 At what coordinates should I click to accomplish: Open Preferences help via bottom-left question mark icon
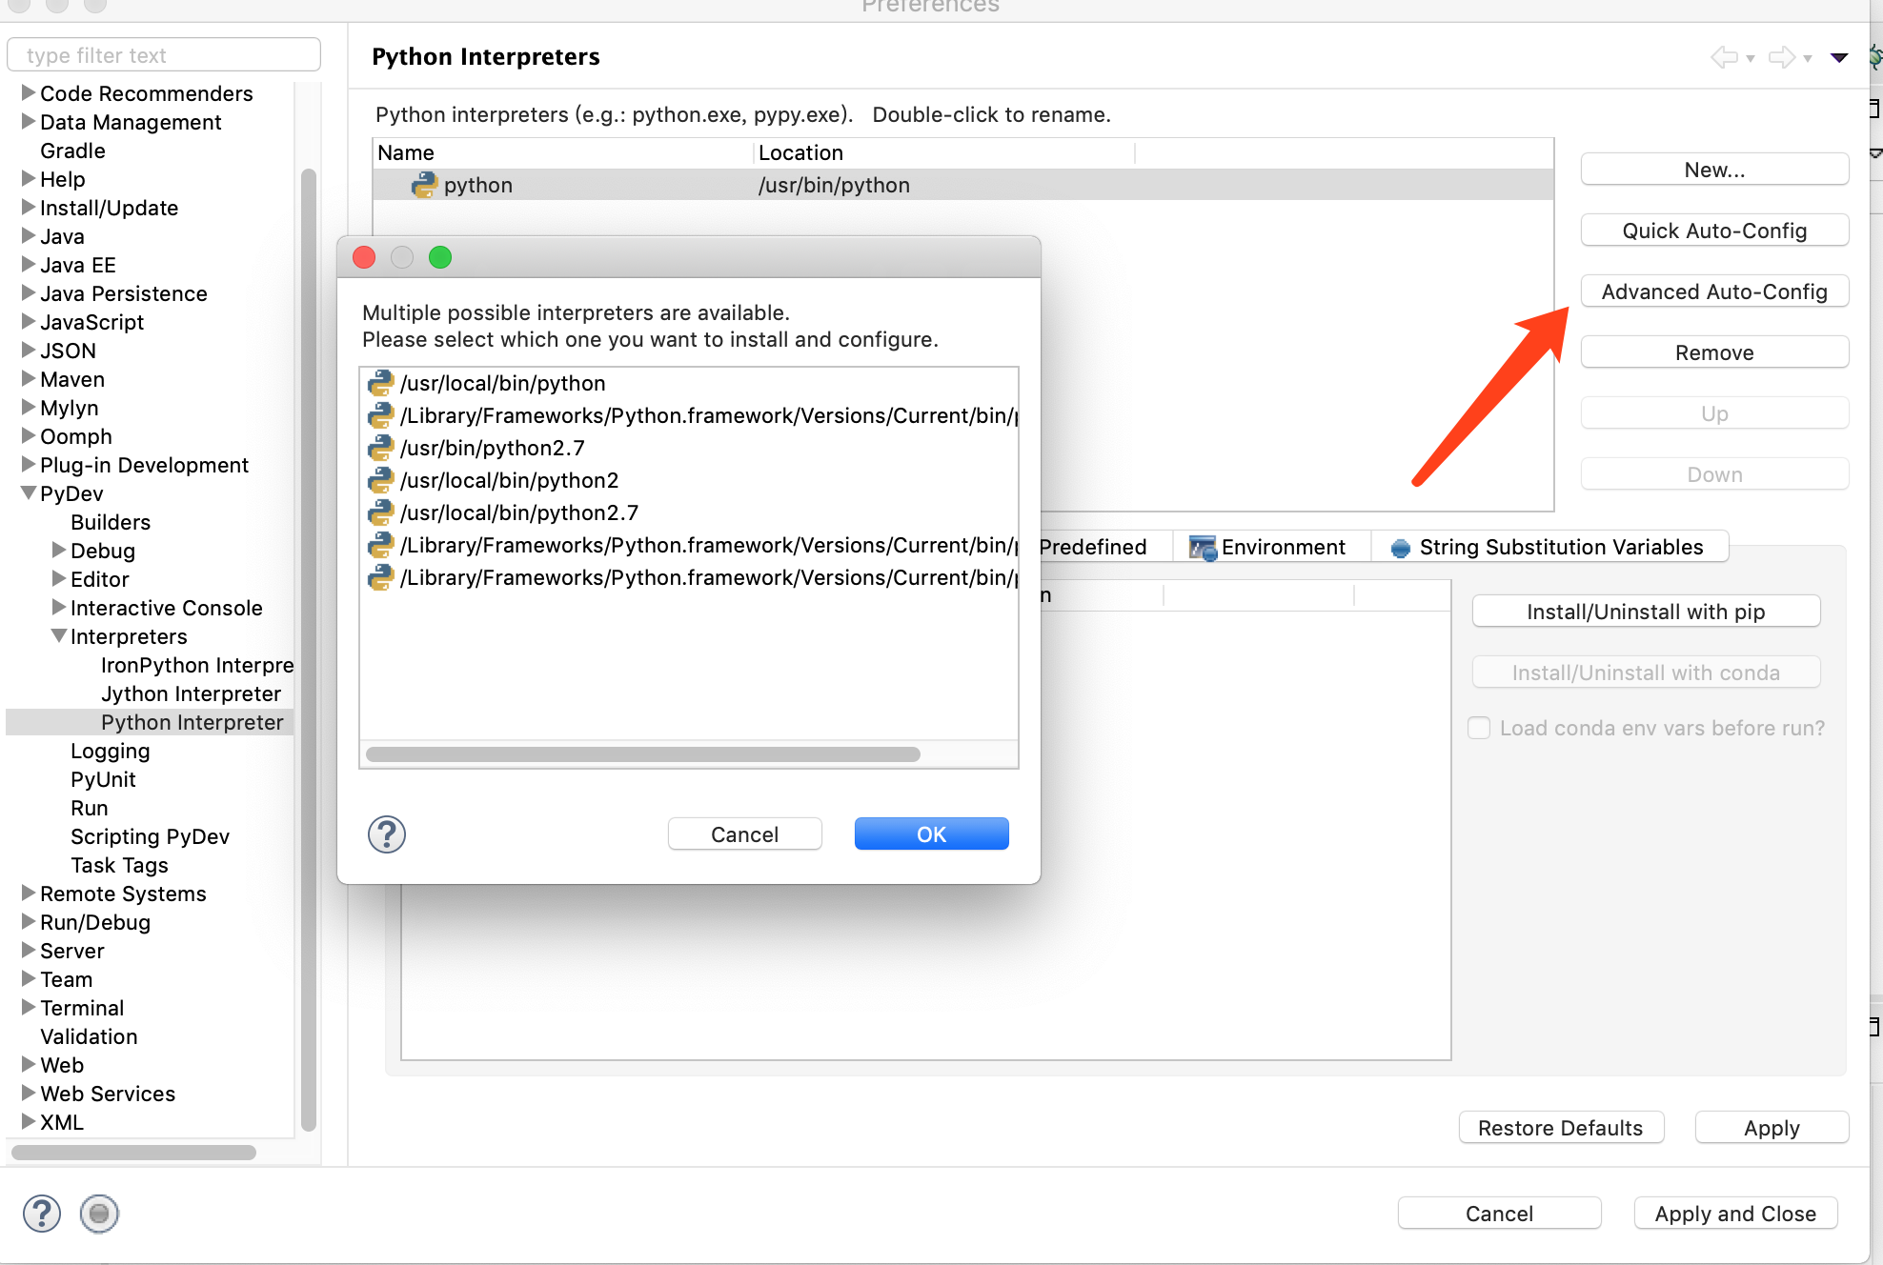tap(42, 1214)
